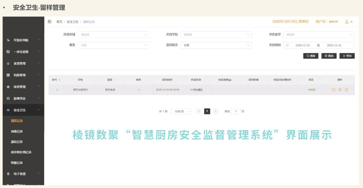Click the edit icon in row 1
Screen dimensions: 363x188
tap(334, 90)
